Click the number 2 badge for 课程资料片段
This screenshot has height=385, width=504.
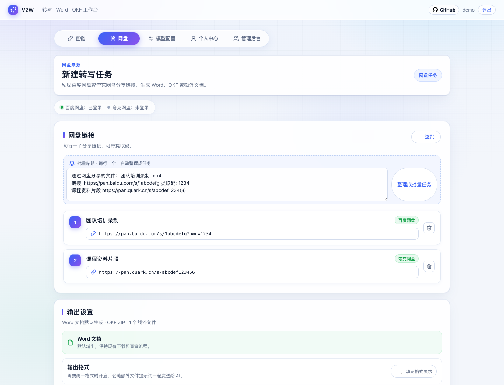click(75, 260)
